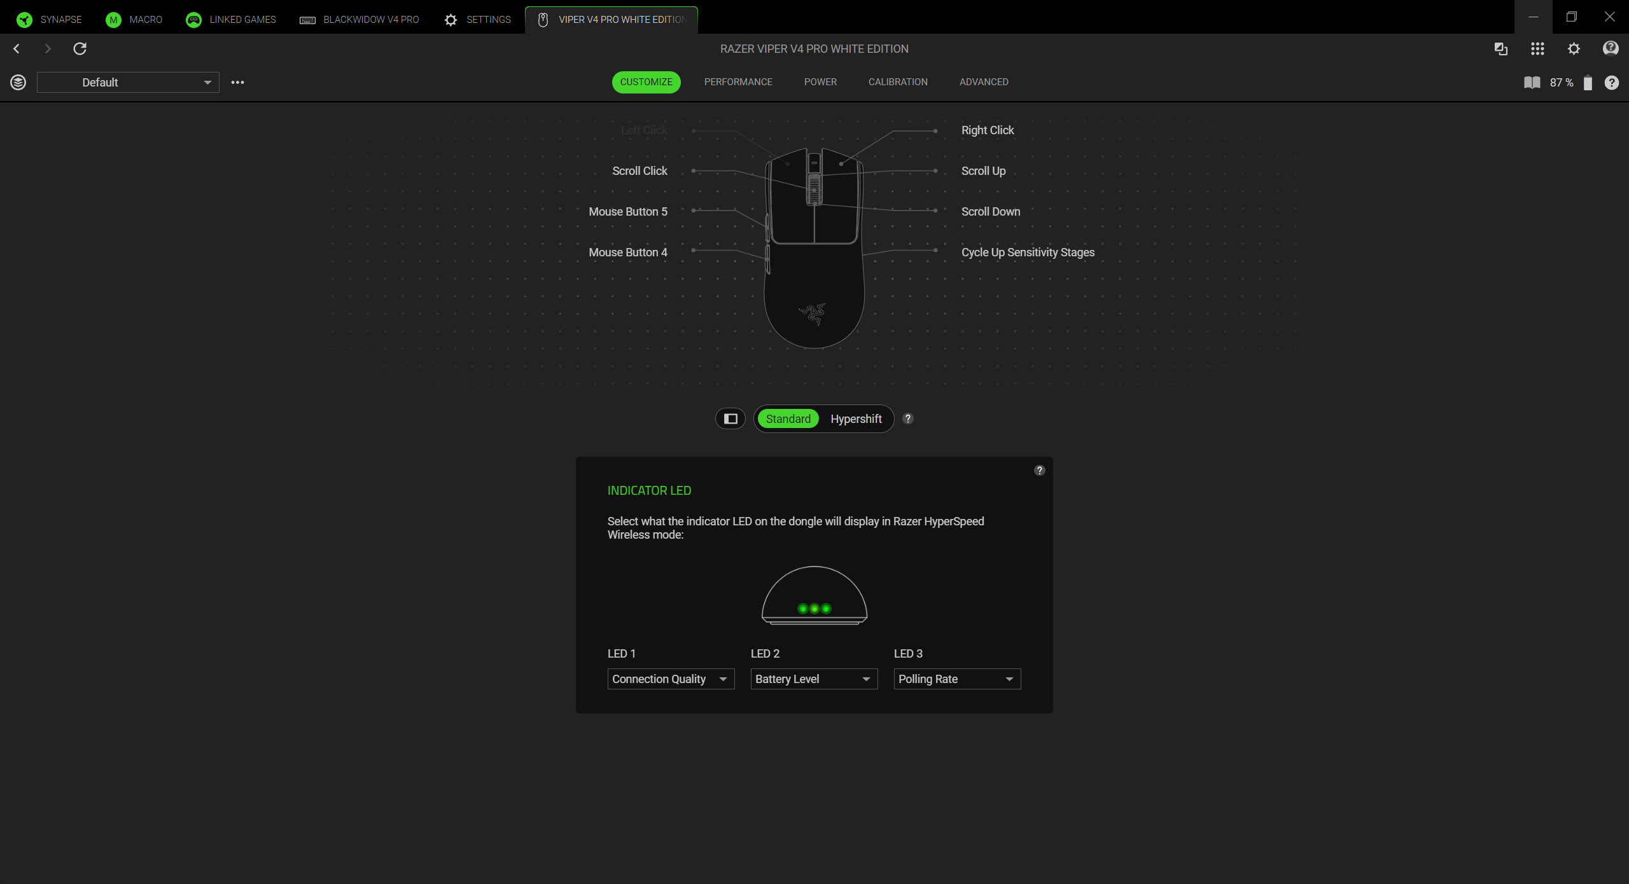Open the profiles list icon beside Default

pos(18,82)
